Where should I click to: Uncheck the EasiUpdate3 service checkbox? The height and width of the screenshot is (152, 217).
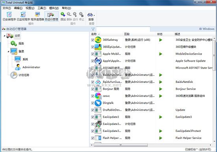[93, 117]
